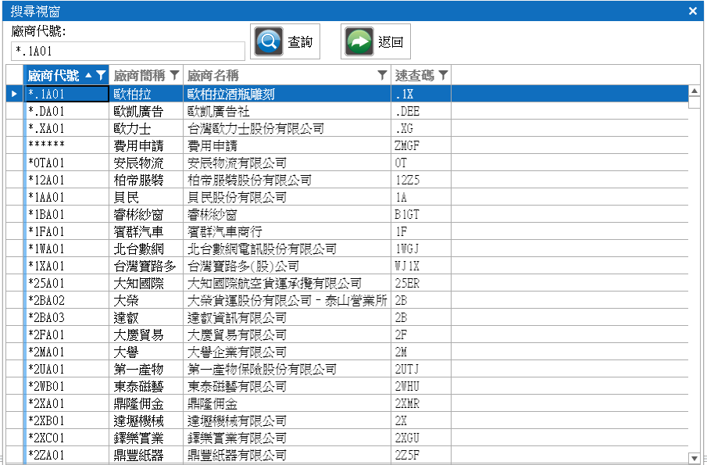Click the 查詢 search button
This screenshot has width=707, height=465.
click(x=285, y=41)
